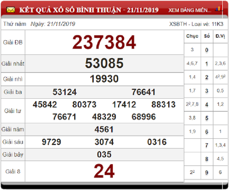Select fourth prize number 17412
Viewport: 229px width, 190px height.
pos(124,104)
